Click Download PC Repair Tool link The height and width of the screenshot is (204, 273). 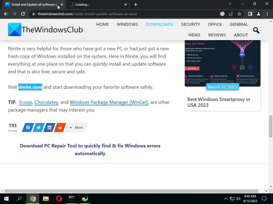90,150
